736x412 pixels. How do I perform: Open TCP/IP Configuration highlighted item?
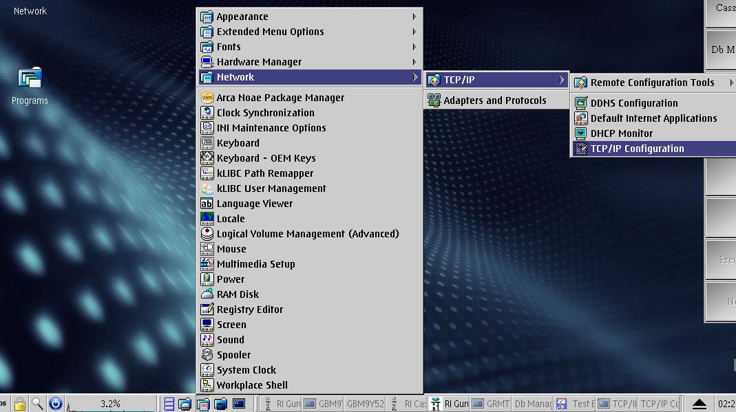654,149
